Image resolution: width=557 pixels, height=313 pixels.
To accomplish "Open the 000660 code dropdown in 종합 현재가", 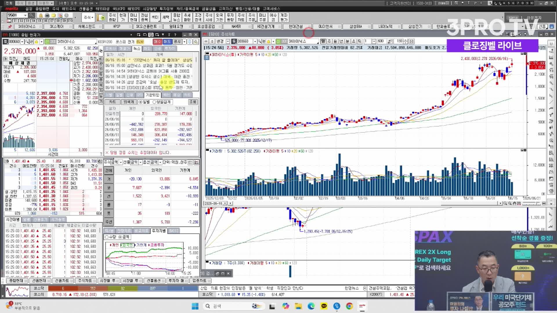I will coord(22,42).
